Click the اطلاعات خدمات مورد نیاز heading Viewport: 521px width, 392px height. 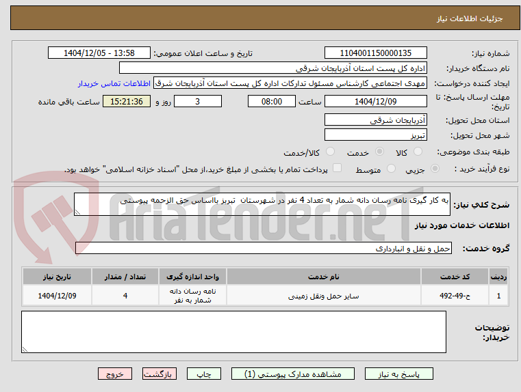(x=462, y=225)
